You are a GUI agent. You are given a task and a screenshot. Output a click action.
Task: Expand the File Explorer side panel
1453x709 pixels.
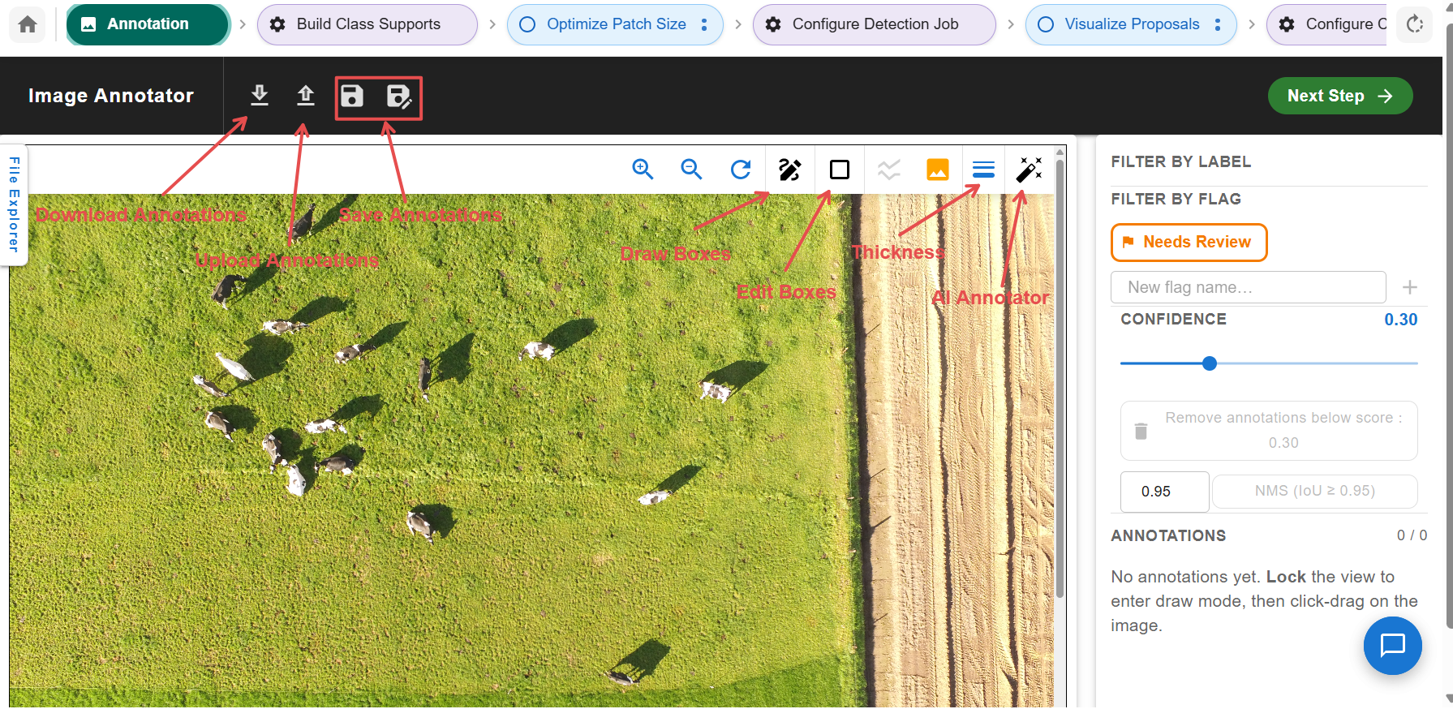tap(14, 204)
